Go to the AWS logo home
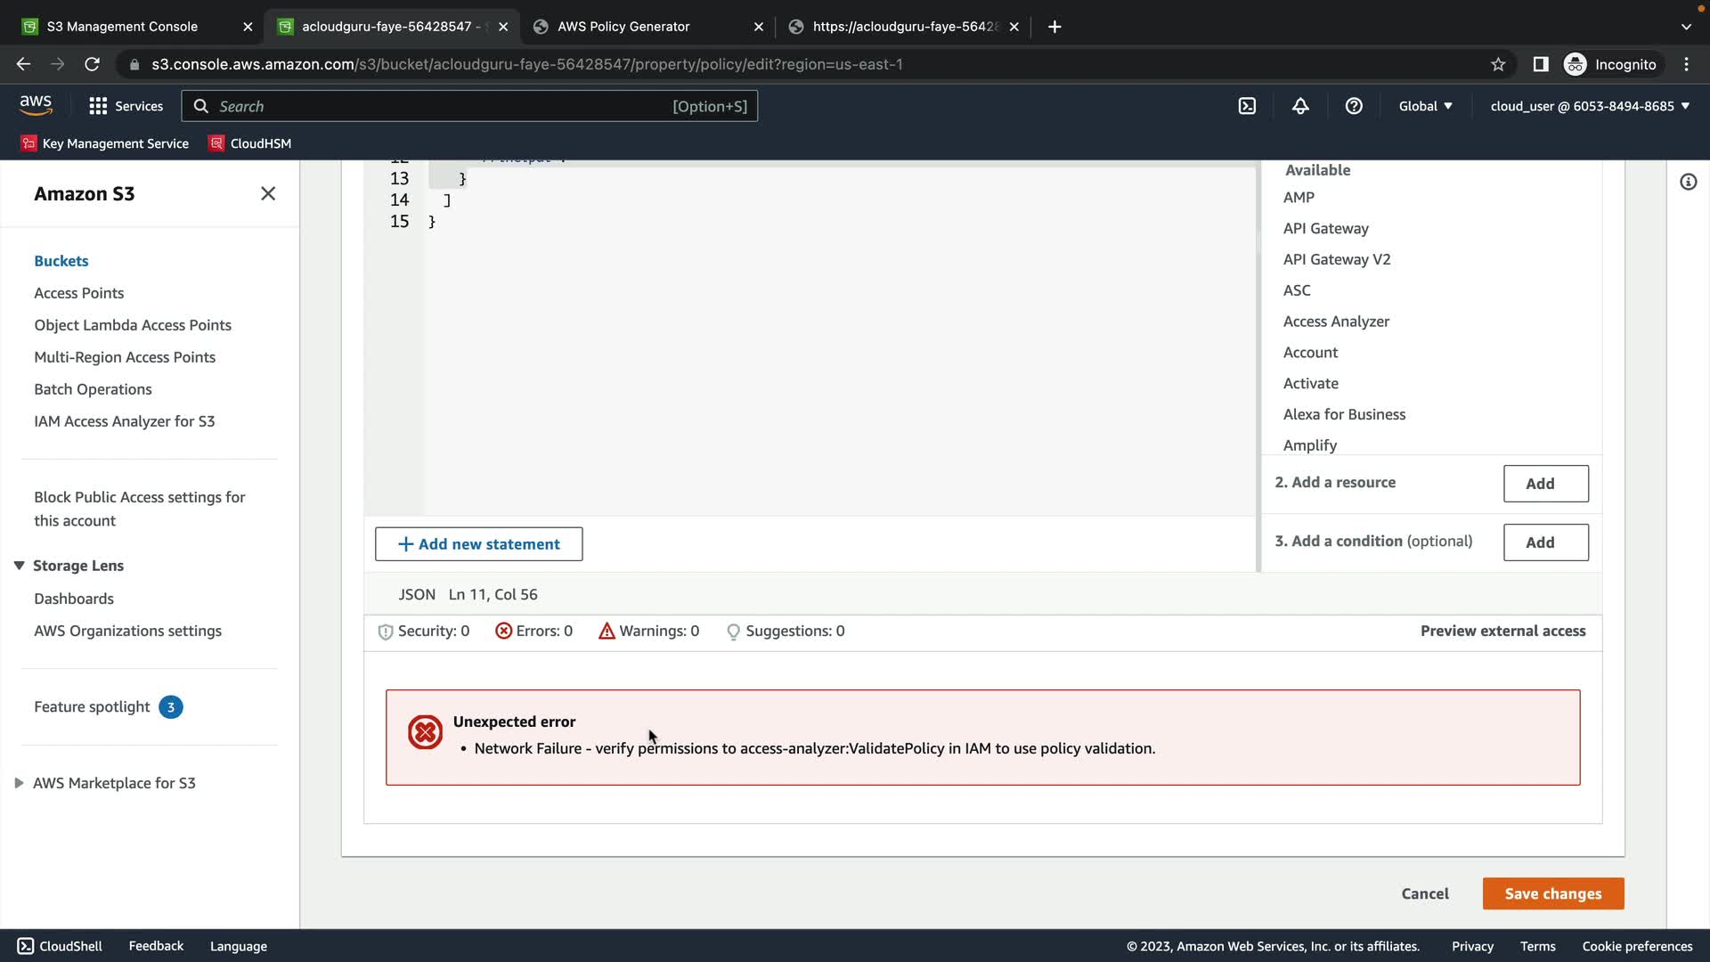Viewport: 1710px width, 962px height. pyautogui.click(x=36, y=105)
